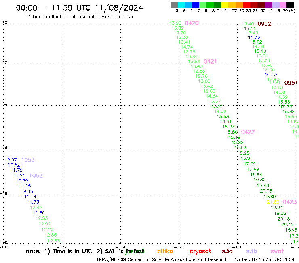Image resolution: width=299 pixels, height=263 pixels.
Task: Click '12 hour collection of altimeter' subtitle
Action: [x=62, y=17]
